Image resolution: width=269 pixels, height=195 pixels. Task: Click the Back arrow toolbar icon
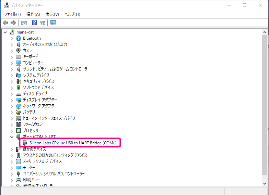pos(5,23)
